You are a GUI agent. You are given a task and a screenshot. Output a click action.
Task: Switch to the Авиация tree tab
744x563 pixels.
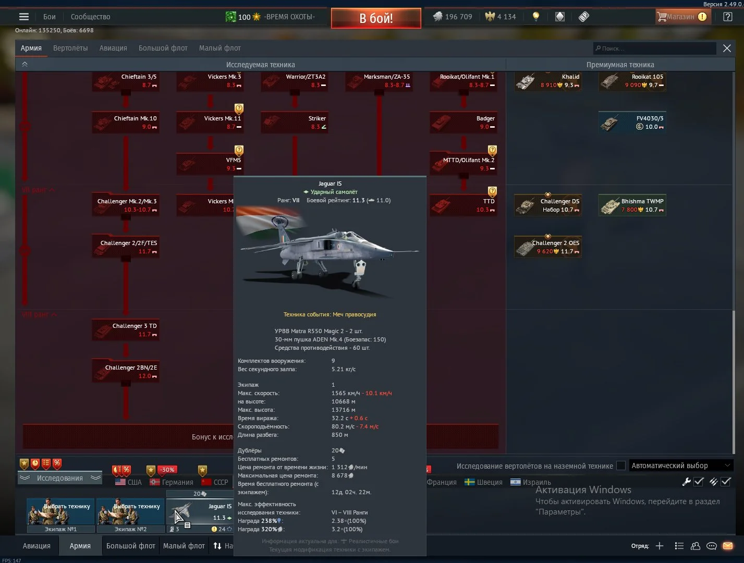tap(113, 48)
